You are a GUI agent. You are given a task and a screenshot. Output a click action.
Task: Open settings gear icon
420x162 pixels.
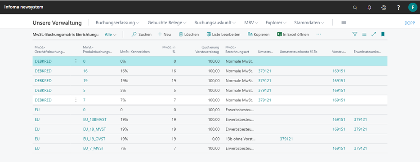(x=384, y=8)
